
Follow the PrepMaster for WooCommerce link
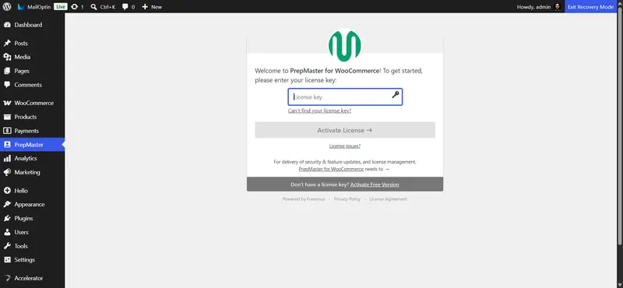click(331, 169)
